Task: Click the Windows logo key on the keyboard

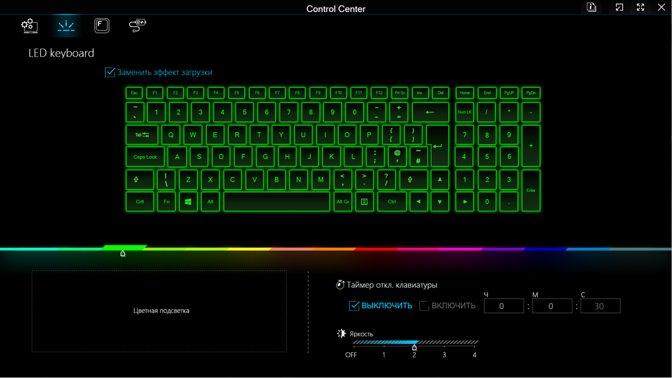Action: tap(188, 202)
